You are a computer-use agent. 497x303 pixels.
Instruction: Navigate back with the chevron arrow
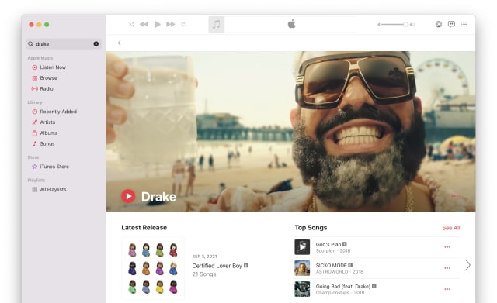[119, 43]
